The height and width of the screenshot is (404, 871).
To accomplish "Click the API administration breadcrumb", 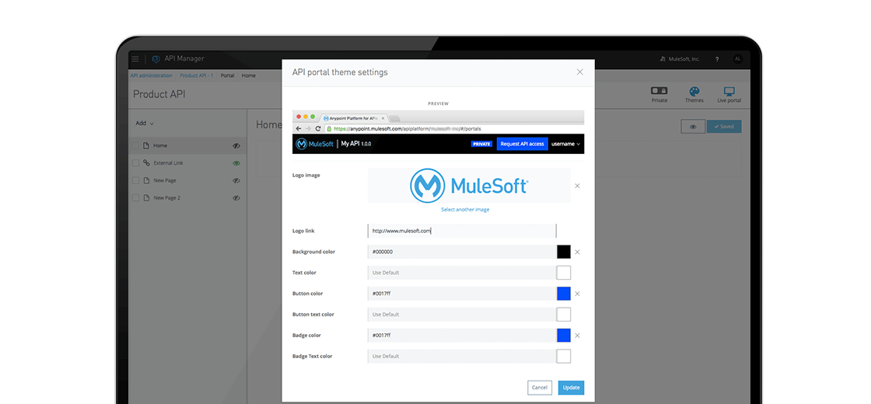I will coord(151,75).
